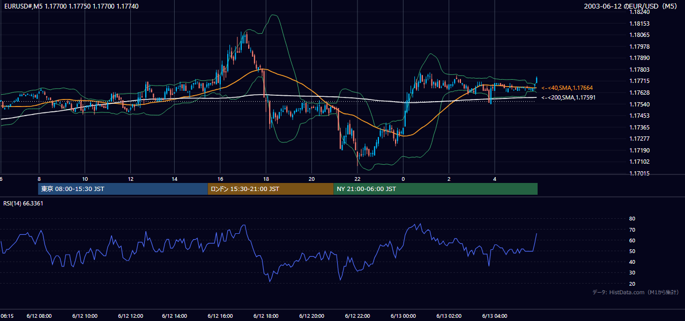Click RSI scale label 20 on right axis

[632, 284]
